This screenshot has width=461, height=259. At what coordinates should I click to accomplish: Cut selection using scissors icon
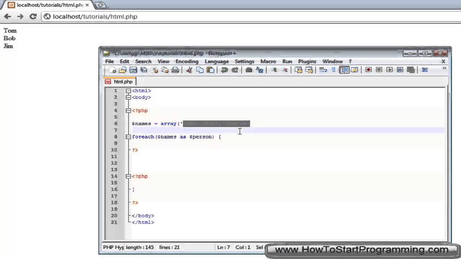click(189, 70)
